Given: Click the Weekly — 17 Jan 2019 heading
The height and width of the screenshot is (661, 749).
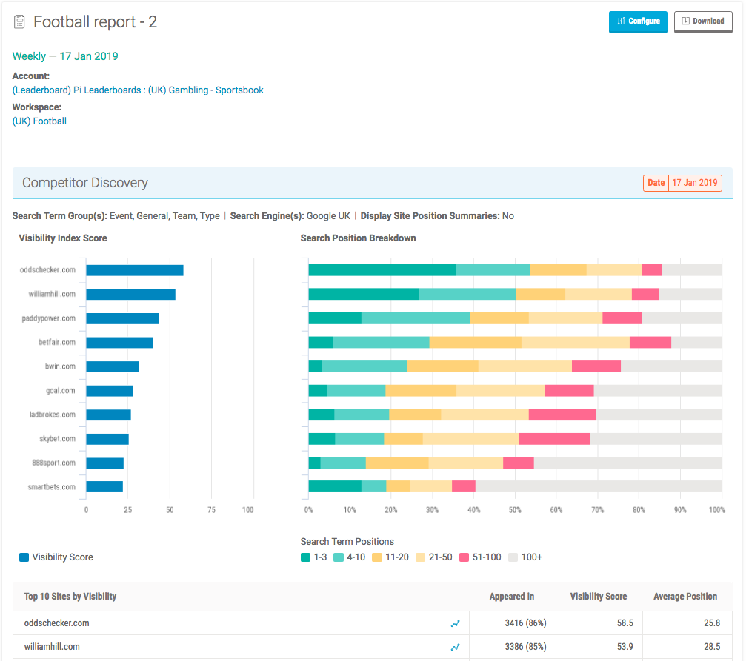Looking at the screenshot, I should [x=65, y=56].
